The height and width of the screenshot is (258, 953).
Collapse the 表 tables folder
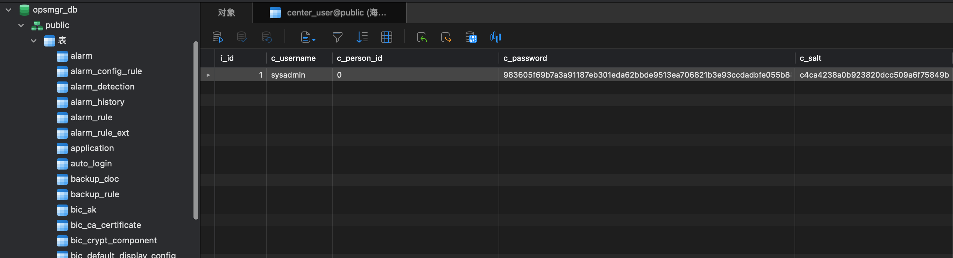[x=34, y=41]
